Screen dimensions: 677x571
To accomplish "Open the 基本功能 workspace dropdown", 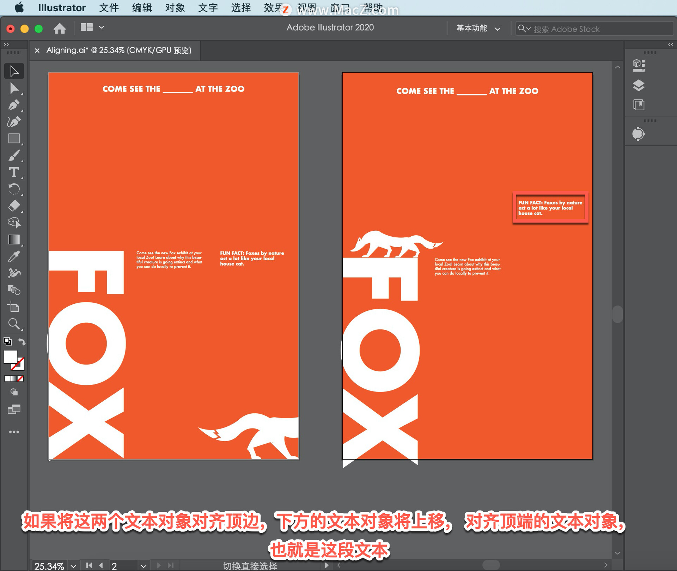I will 478,28.
